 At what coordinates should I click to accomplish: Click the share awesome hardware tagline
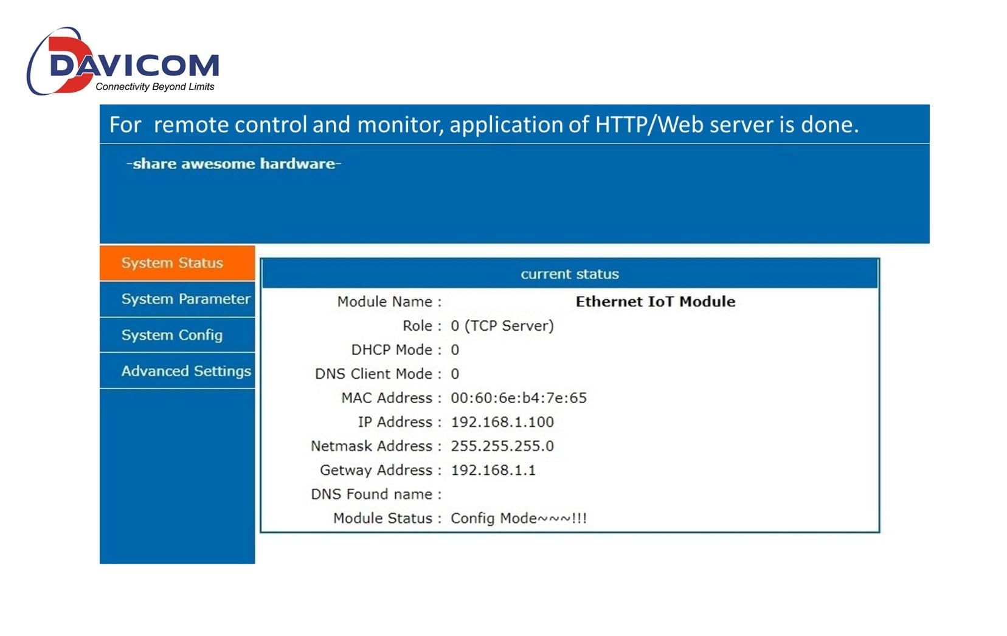[234, 164]
